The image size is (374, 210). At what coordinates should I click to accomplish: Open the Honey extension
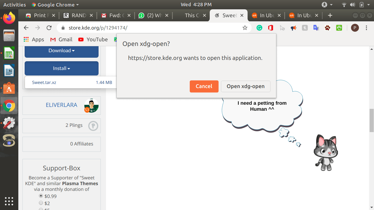coord(305,28)
